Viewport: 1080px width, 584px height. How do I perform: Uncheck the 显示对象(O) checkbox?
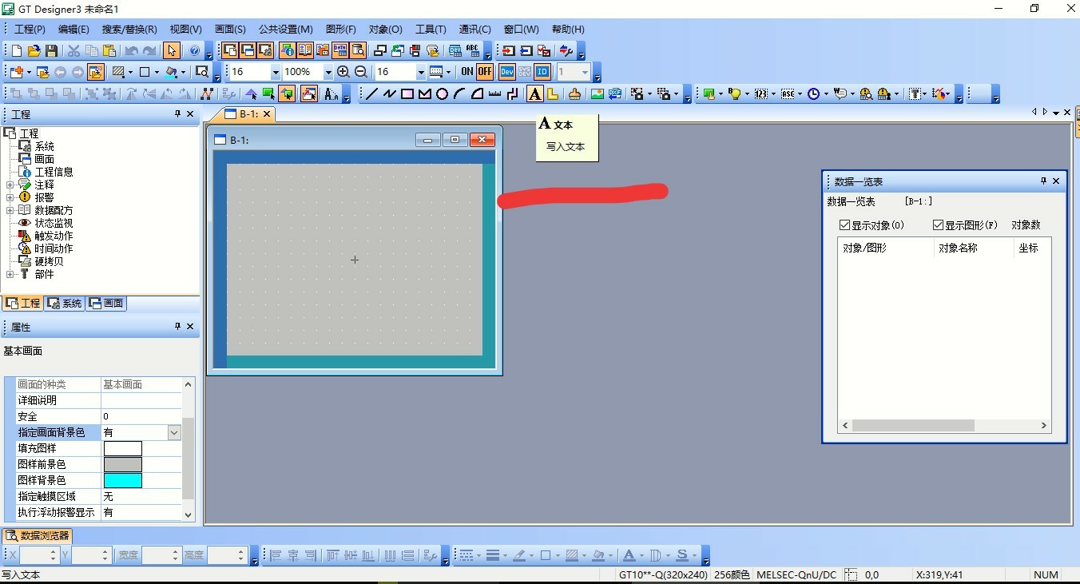[845, 225]
